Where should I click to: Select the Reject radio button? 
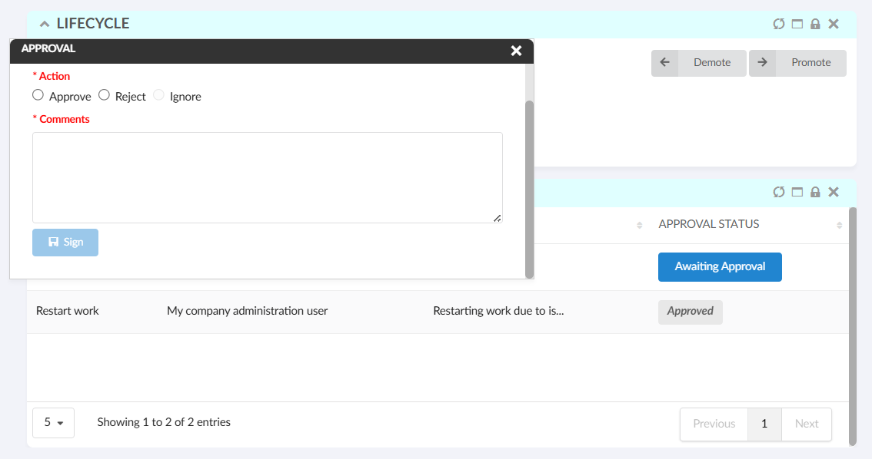[x=105, y=96]
